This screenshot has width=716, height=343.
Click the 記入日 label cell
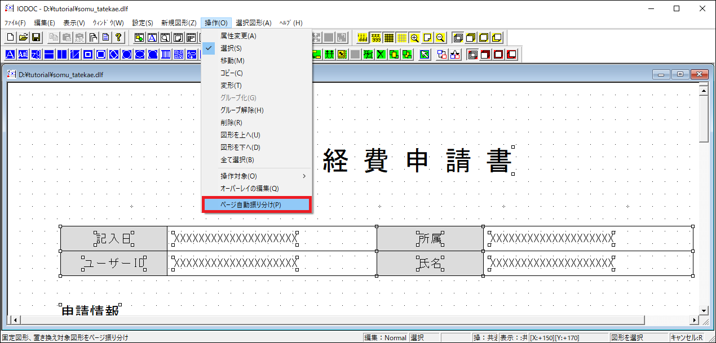(x=114, y=239)
